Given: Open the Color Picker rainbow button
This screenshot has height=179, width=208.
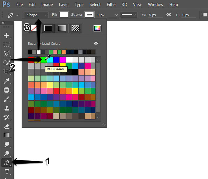Looking at the screenshot, I should 97,28.
